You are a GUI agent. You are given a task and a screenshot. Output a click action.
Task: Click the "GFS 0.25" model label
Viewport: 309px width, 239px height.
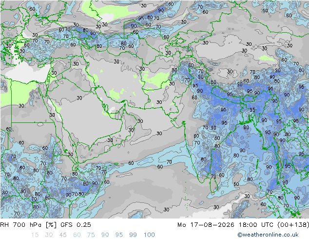point(76,225)
